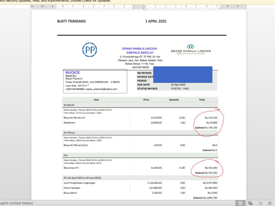Click the BUKTI TRANSAKSI heading
Image resolution: width=275 pixels, height=206 pixels.
pos(71,21)
